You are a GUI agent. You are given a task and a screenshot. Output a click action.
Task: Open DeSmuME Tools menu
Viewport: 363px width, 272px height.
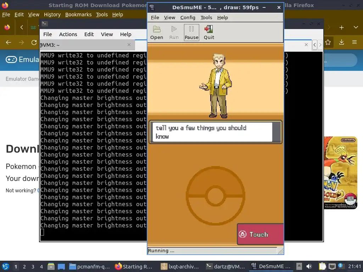[x=206, y=18]
